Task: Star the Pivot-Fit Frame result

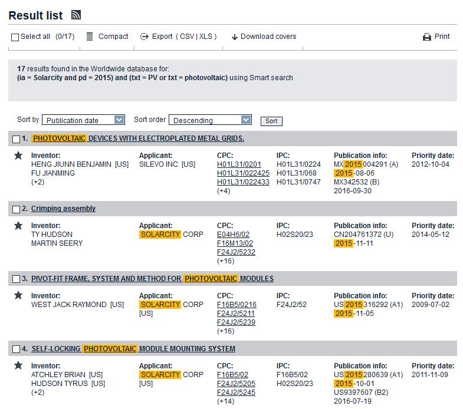Action: 18,295
